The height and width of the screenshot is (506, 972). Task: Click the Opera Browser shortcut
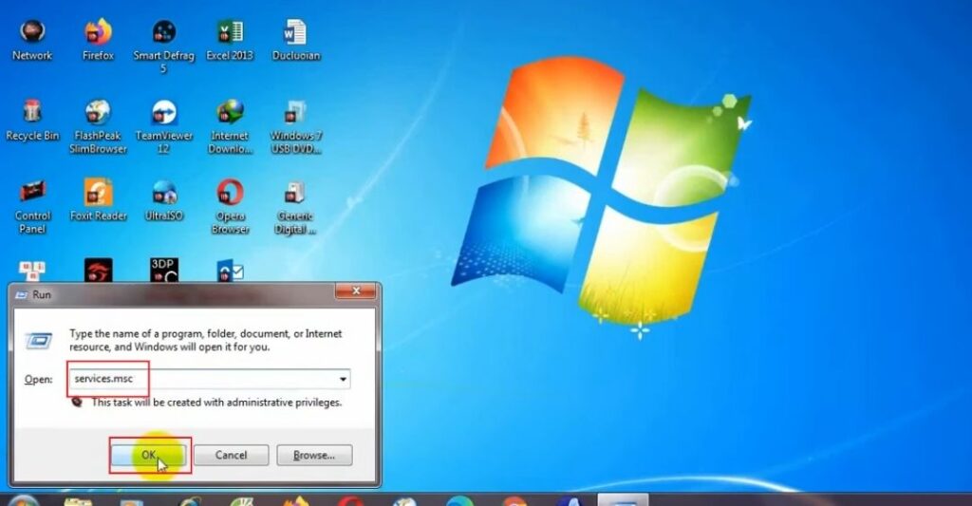tap(230, 194)
